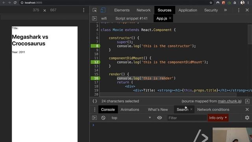Click the Year: 2011 text
The height and width of the screenshot is (142, 252).
tap(19, 52)
